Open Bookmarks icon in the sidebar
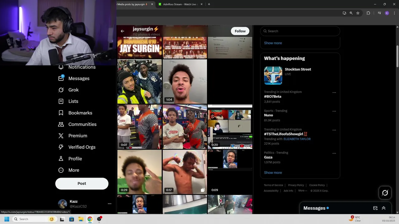The height and width of the screenshot is (224, 399). click(x=61, y=113)
